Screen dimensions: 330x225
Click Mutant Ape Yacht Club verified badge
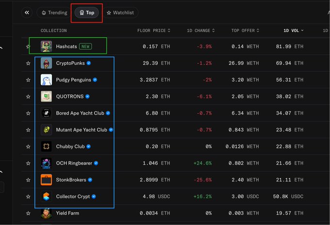(111, 130)
